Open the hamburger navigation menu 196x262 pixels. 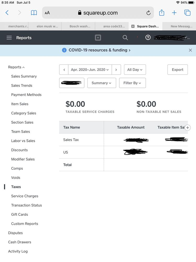click(9, 38)
